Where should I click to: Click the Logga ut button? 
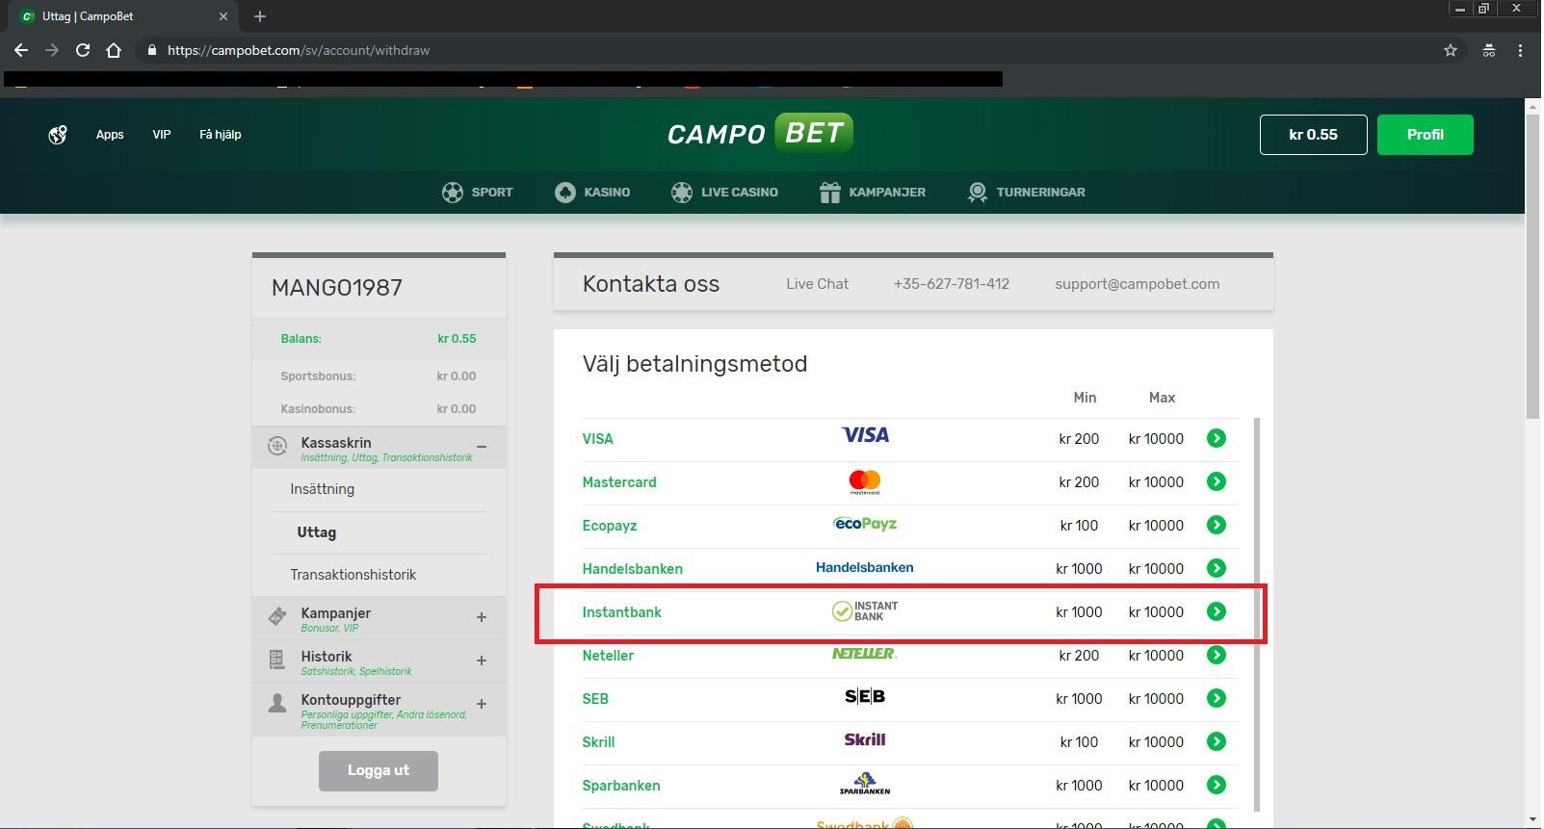coord(379,770)
